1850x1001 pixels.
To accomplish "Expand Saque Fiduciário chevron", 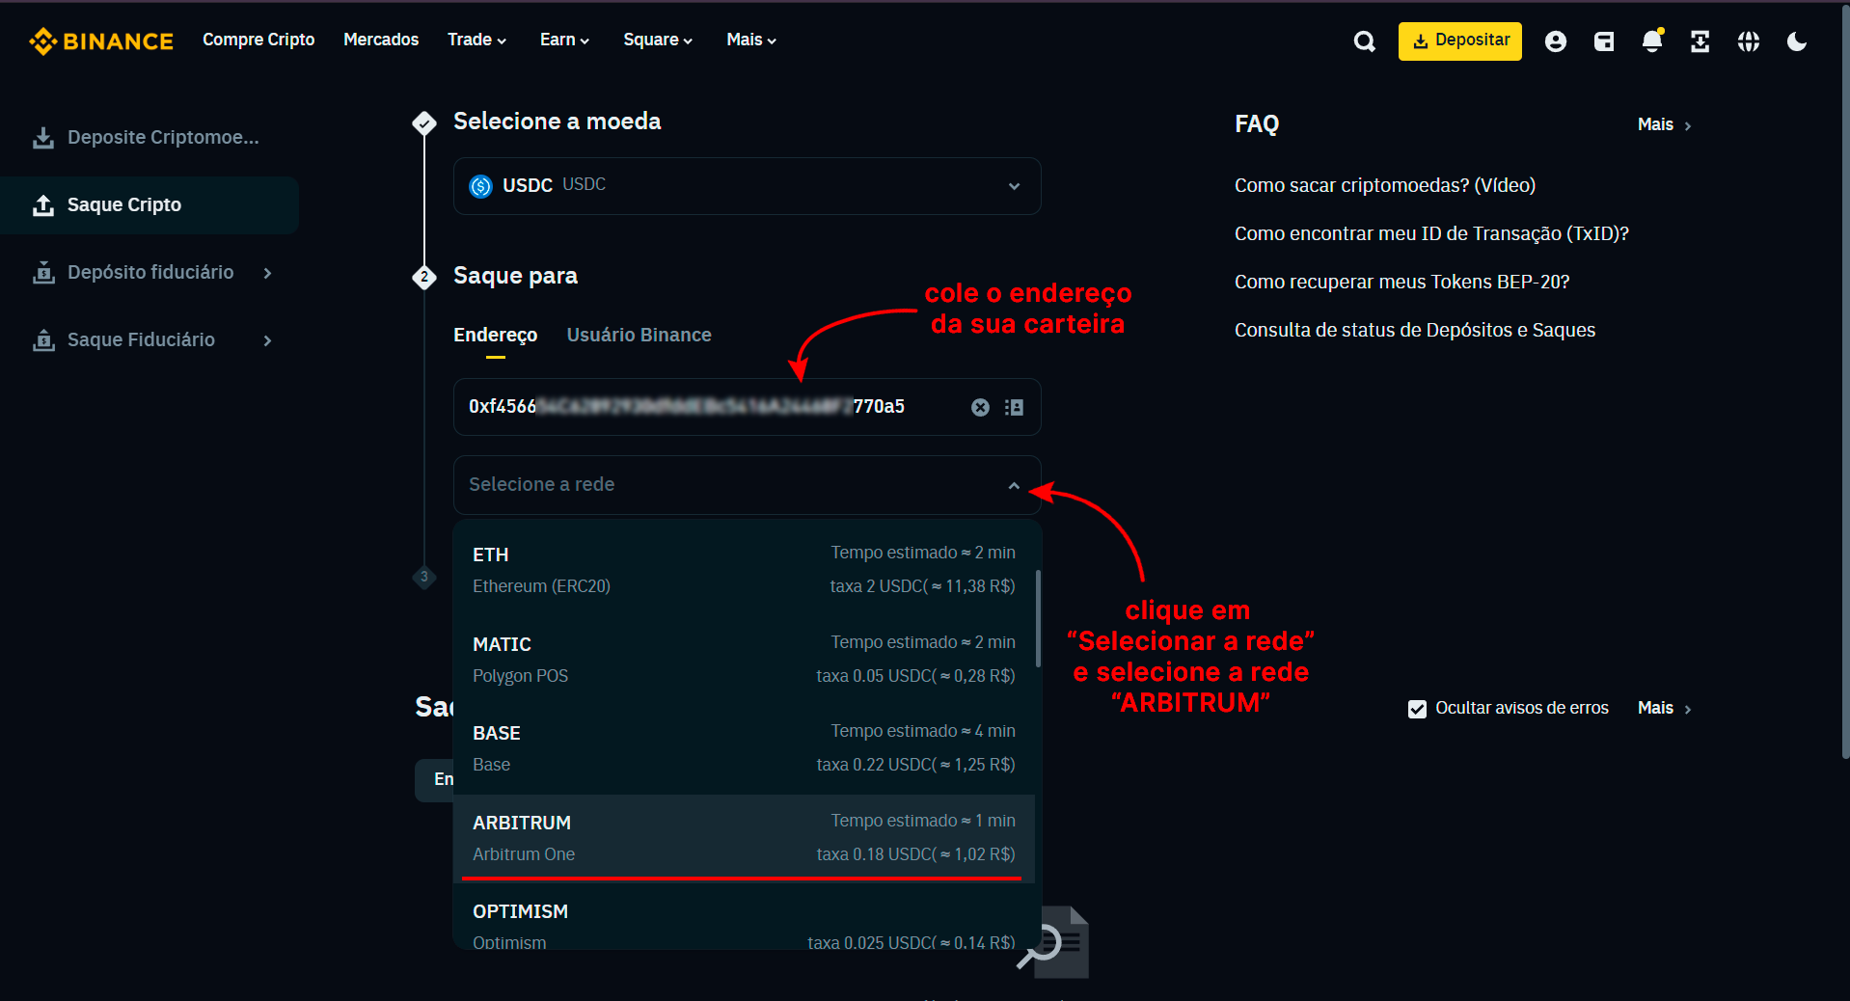I will click(x=267, y=340).
